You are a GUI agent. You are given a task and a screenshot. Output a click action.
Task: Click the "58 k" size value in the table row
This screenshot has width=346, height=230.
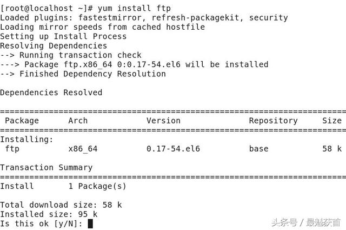[x=331, y=148]
